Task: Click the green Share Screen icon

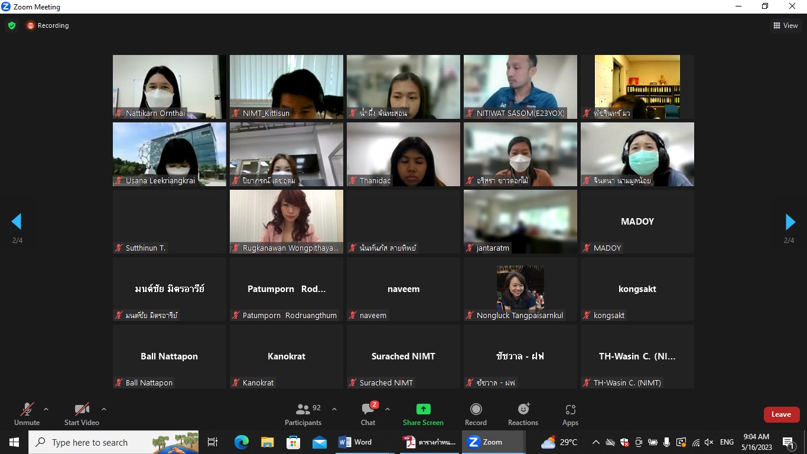Action: (423, 409)
